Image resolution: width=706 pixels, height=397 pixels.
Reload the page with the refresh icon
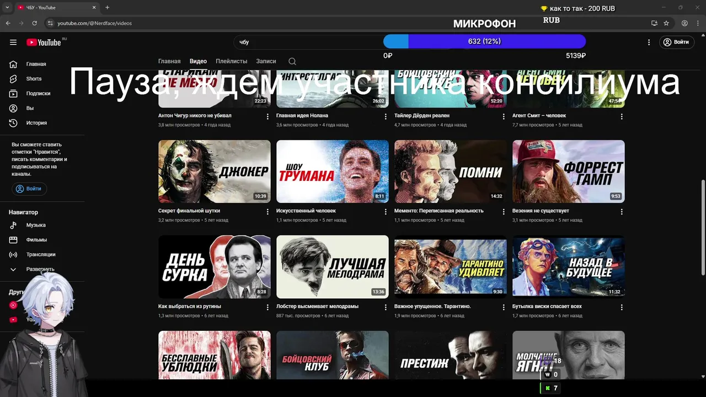coord(34,23)
